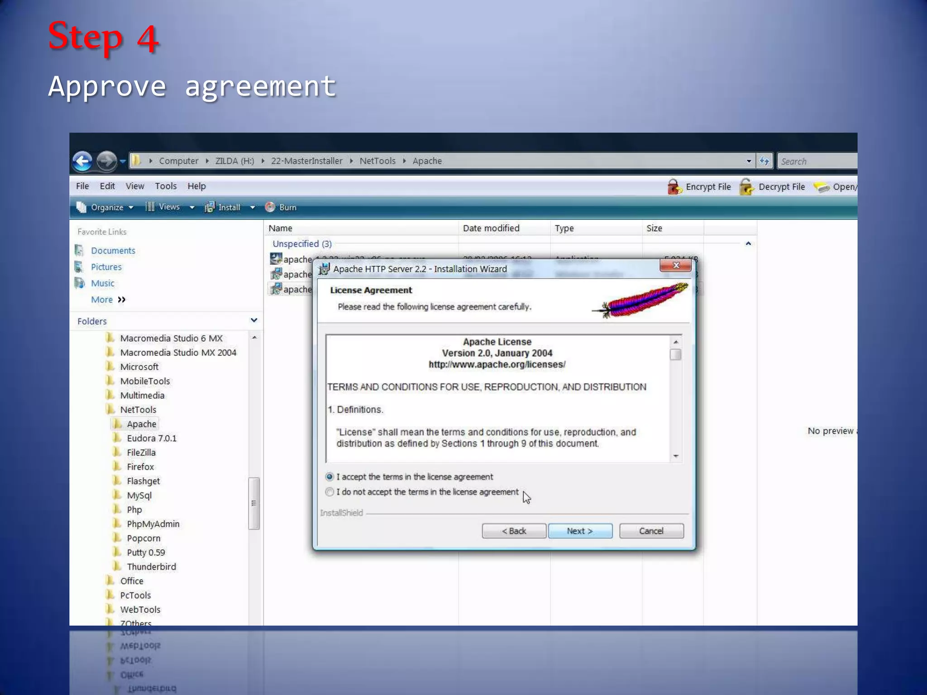Select the Macromedia Studio MX 2004 folder
Viewport: 927px width, 695px height.
[x=178, y=352]
